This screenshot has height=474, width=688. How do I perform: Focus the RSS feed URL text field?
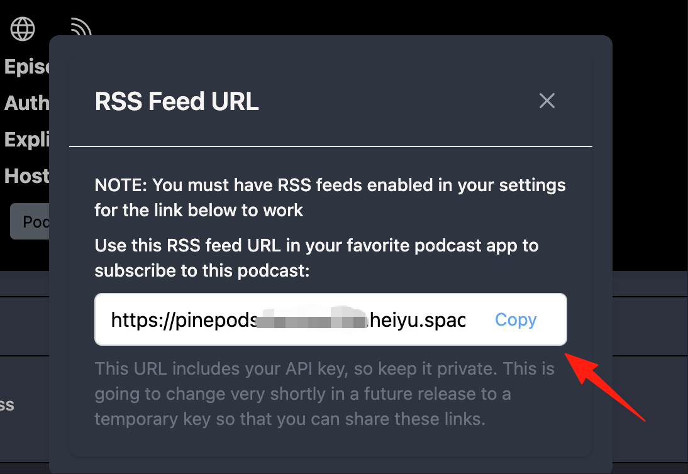[x=288, y=319]
